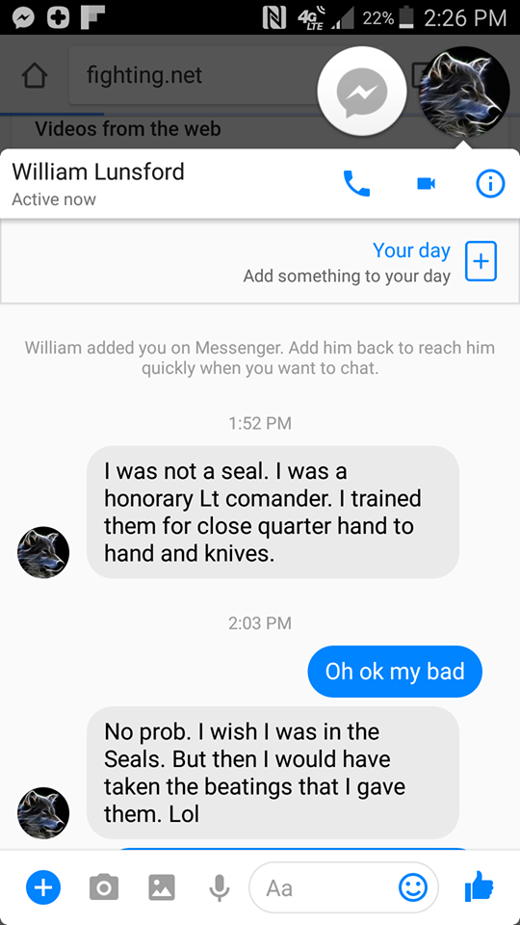
Task: Open conversation info details icon
Action: coord(490,184)
